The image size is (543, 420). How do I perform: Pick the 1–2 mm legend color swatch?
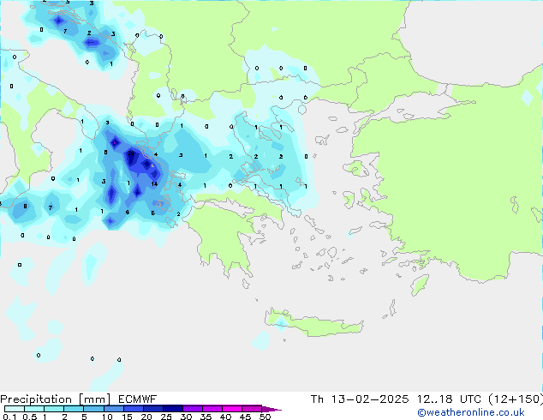54,409
